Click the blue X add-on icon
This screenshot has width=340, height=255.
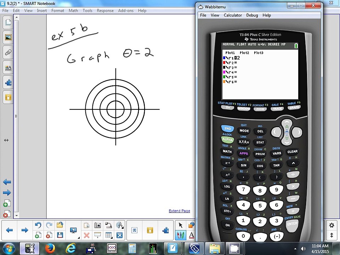click(x=119, y=235)
